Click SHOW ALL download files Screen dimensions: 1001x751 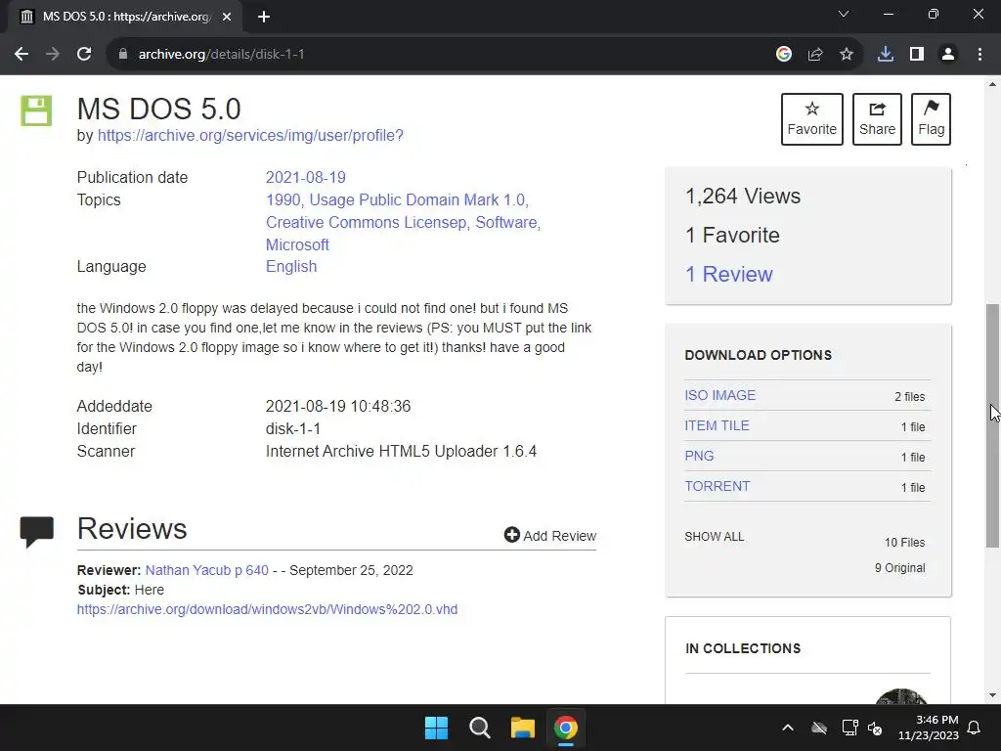tap(715, 537)
